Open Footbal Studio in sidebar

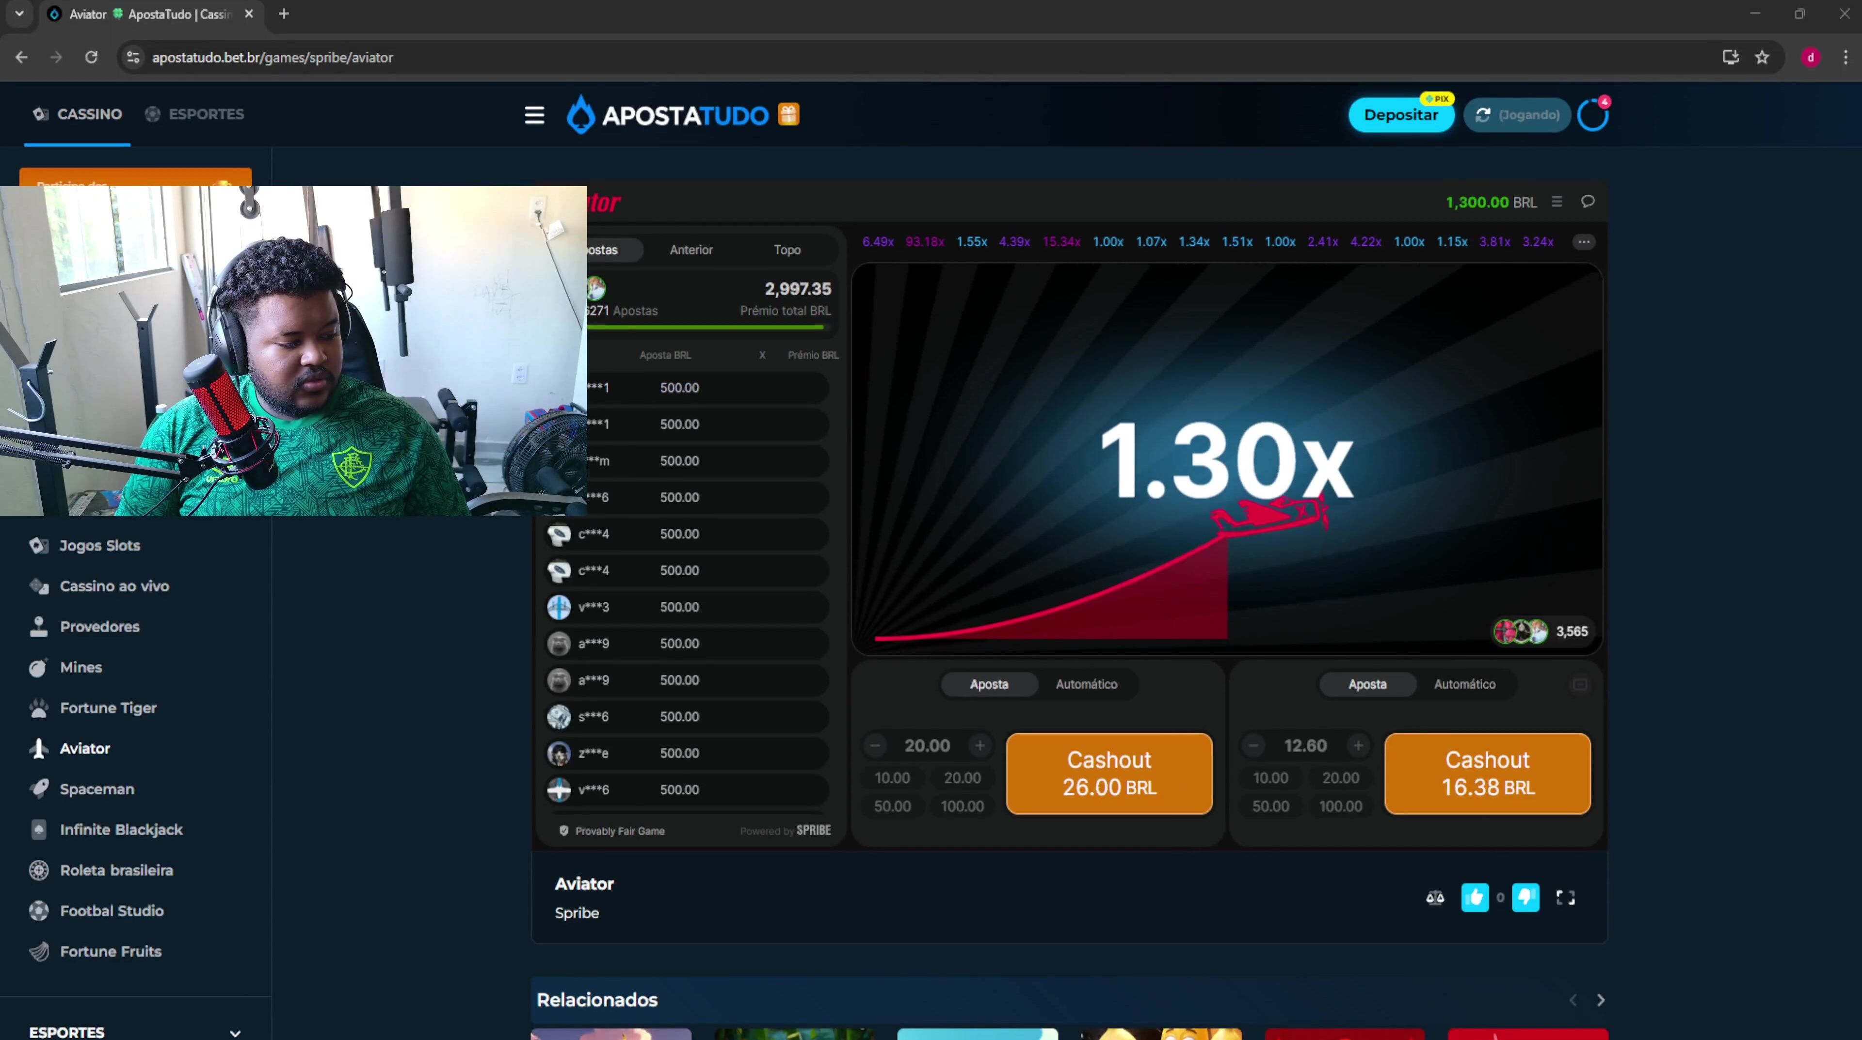pyautogui.click(x=112, y=911)
